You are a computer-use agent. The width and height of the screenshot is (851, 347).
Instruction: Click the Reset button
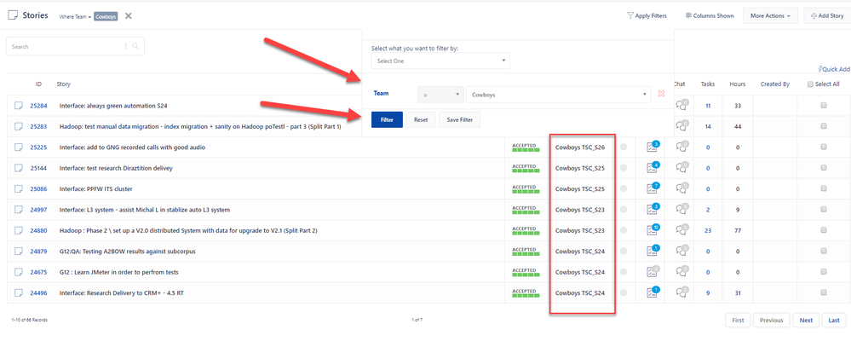pos(421,119)
